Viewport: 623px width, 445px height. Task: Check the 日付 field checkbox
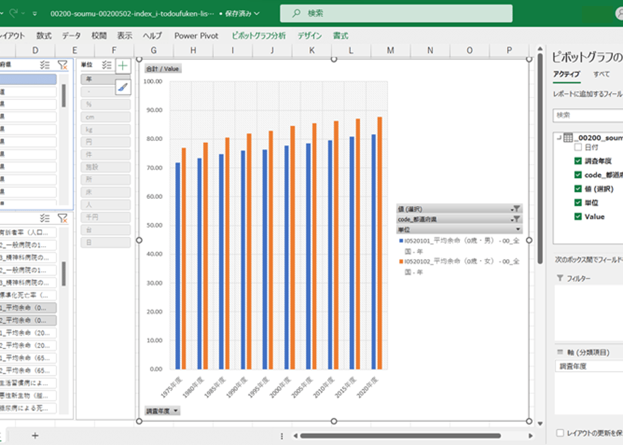coord(578,147)
